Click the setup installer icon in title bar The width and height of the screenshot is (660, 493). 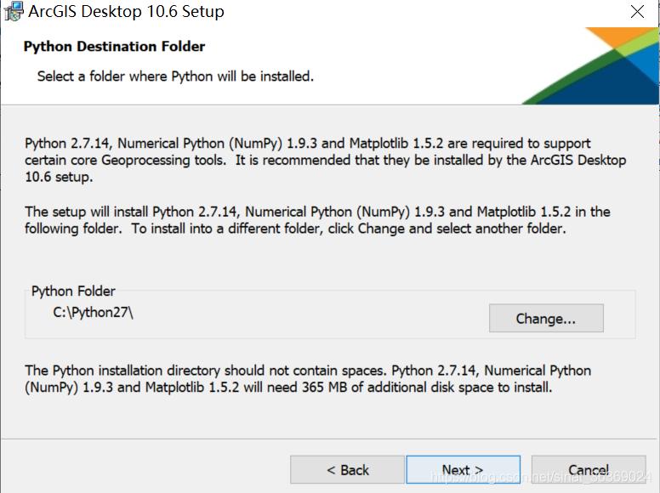click(14, 11)
